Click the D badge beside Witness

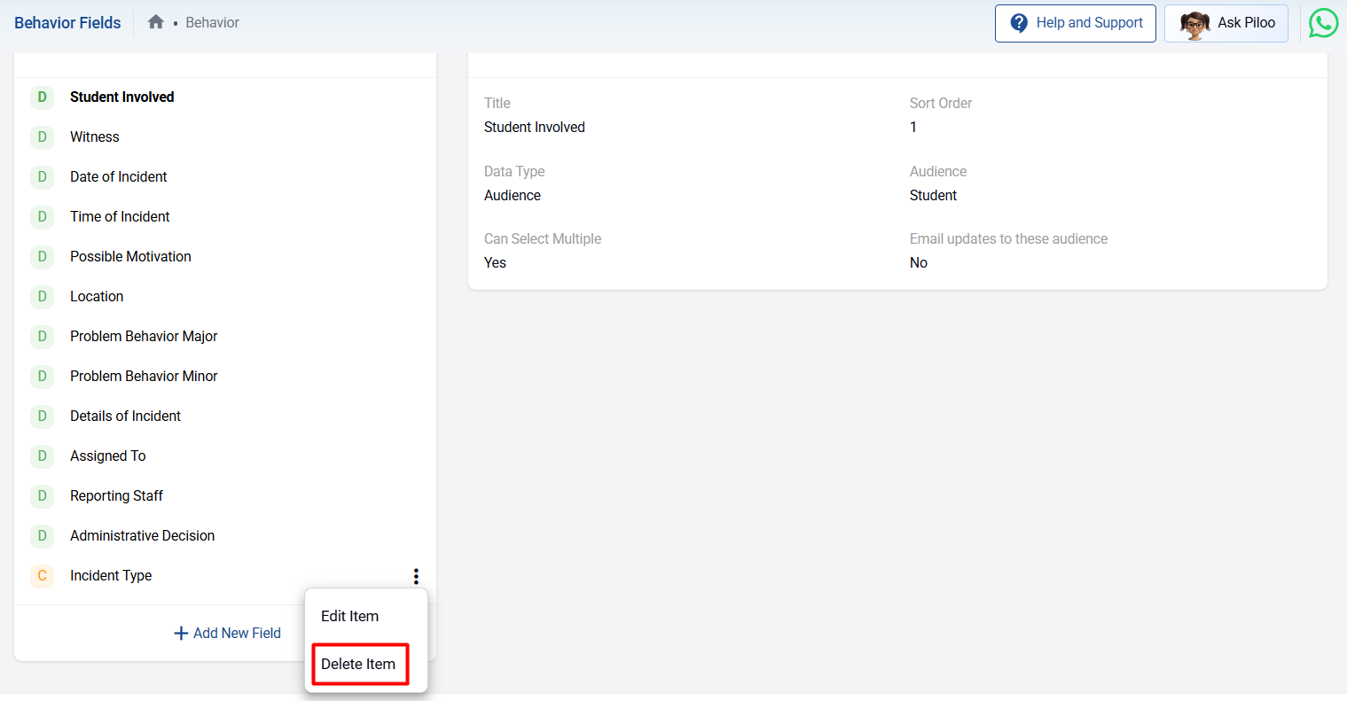(x=42, y=137)
